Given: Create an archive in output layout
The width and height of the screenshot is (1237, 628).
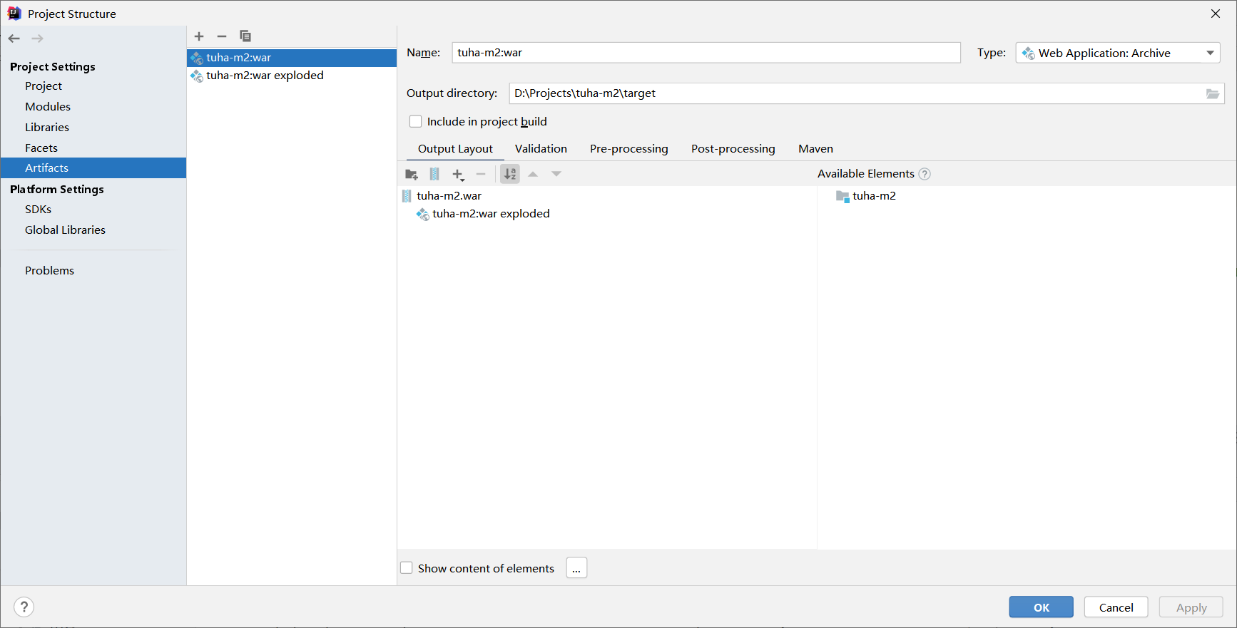Looking at the screenshot, I should (434, 174).
